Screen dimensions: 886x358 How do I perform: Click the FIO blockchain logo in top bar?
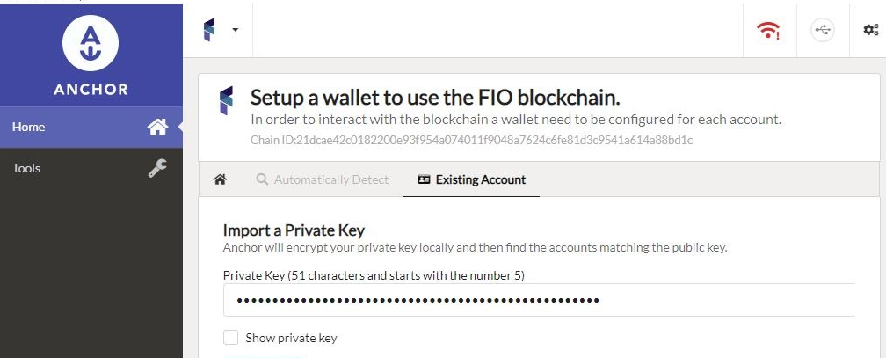(209, 29)
